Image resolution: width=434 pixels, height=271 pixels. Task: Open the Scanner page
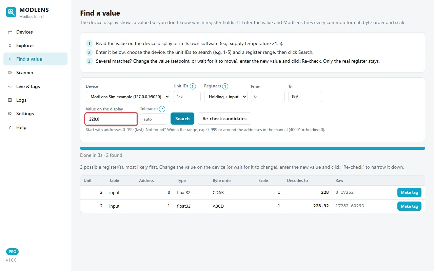coord(35,72)
